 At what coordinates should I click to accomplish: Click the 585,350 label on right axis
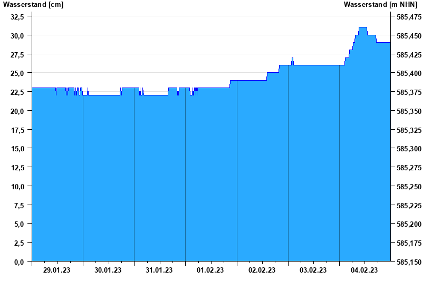(409, 111)
